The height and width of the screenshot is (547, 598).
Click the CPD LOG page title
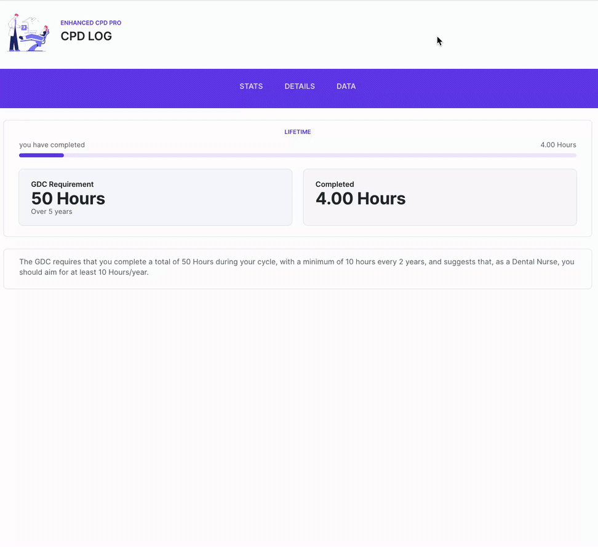[86, 36]
